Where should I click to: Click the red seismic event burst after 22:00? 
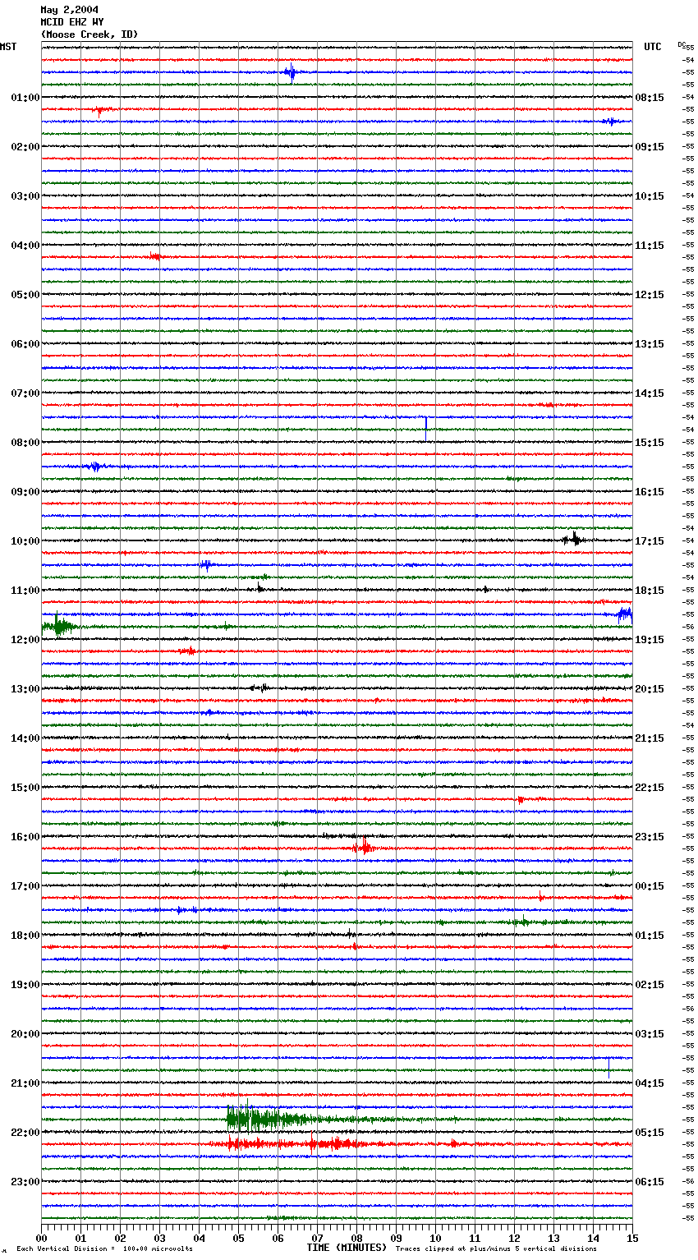pyautogui.click(x=296, y=1143)
